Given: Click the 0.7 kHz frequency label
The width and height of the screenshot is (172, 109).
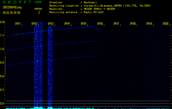Looking at the screenshot, I should coord(2,90).
